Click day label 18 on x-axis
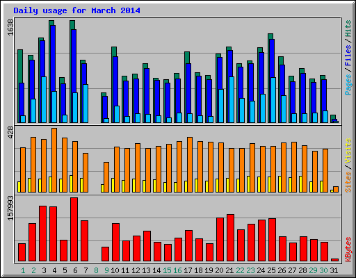Image resolution: width=356 pixels, height=278 pixels. pos(198,270)
